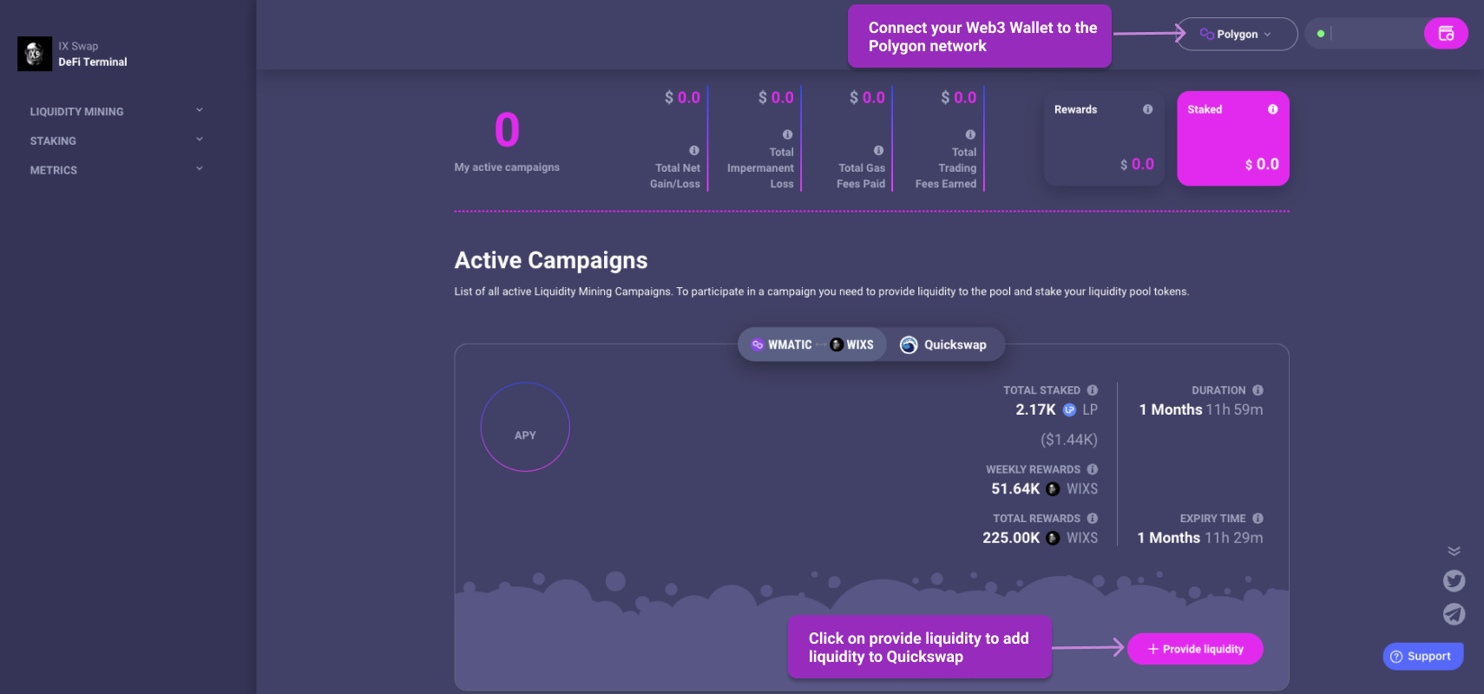Open the Support button
Image resolution: width=1484 pixels, height=694 pixels.
tap(1422, 656)
